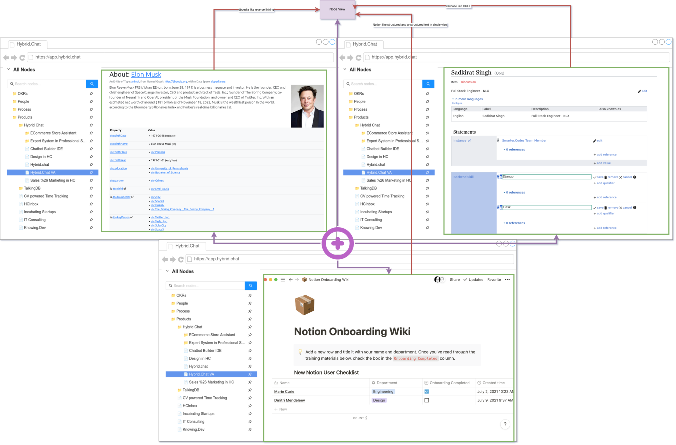The width and height of the screenshot is (676, 445).
Task: Open Notion Updates menu
Action: click(x=473, y=280)
